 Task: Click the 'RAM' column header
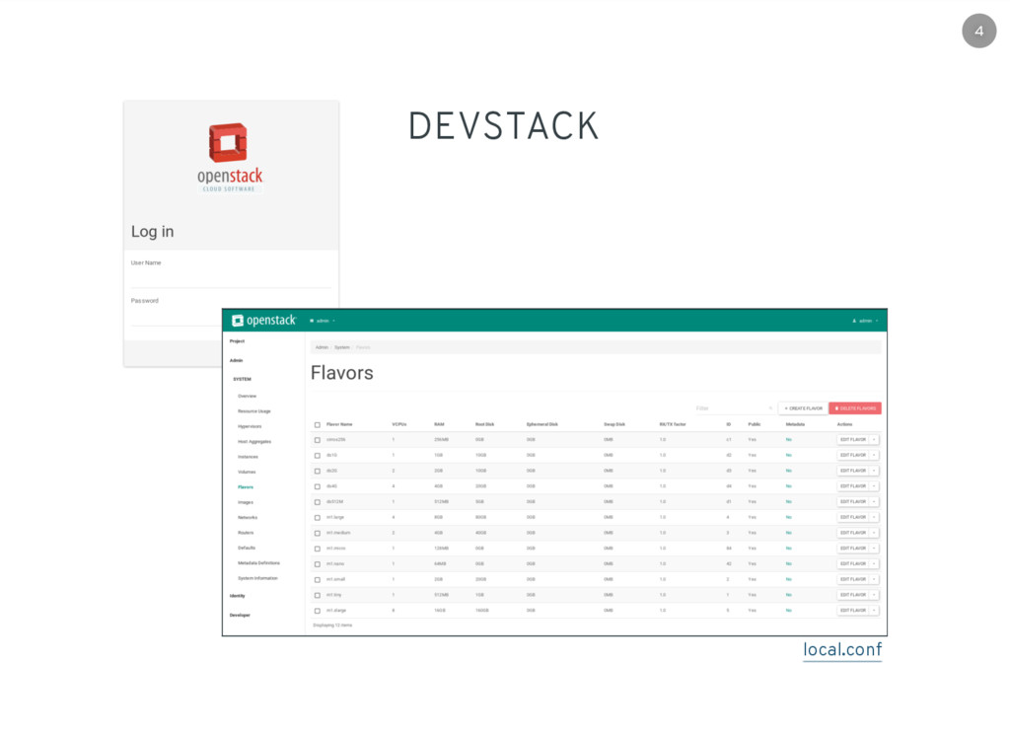(439, 424)
